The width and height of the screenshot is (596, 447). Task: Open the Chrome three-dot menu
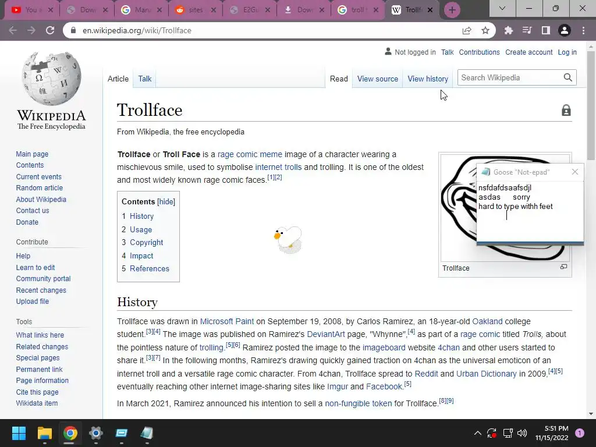point(583,30)
